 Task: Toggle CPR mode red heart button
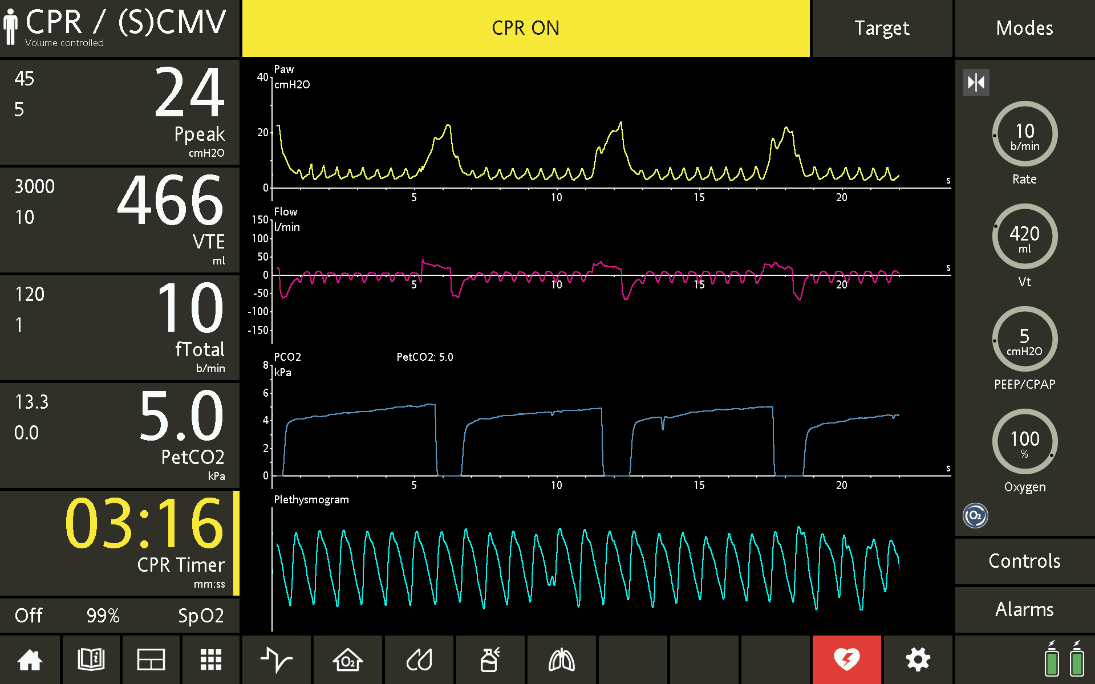point(847,660)
